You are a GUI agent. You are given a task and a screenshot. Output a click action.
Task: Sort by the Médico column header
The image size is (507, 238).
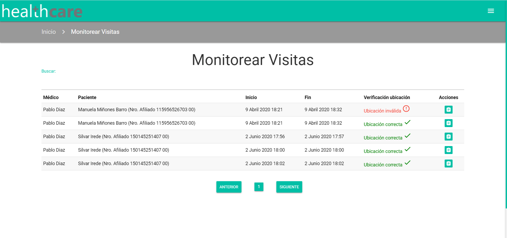point(51,97)
